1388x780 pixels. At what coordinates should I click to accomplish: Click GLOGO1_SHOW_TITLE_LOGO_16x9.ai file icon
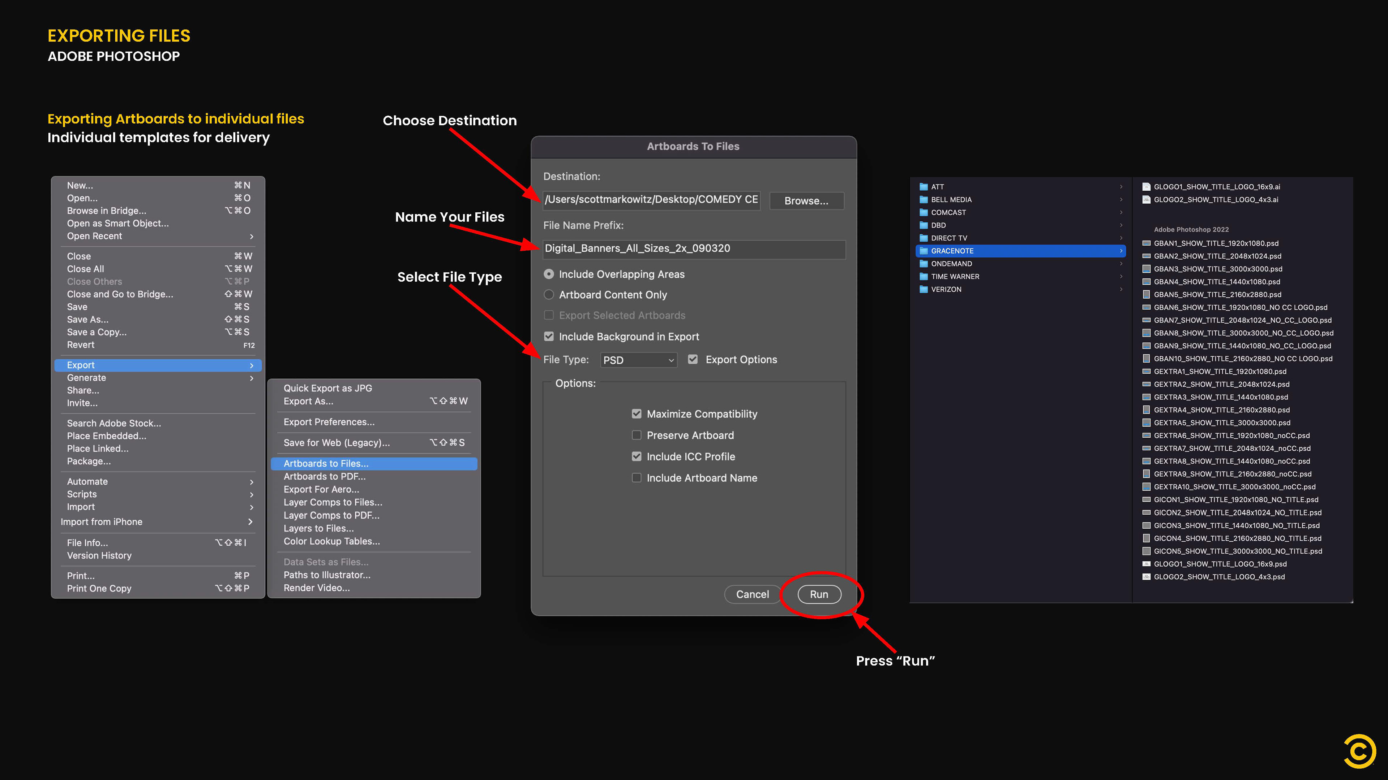click(x=1147, y=187)
